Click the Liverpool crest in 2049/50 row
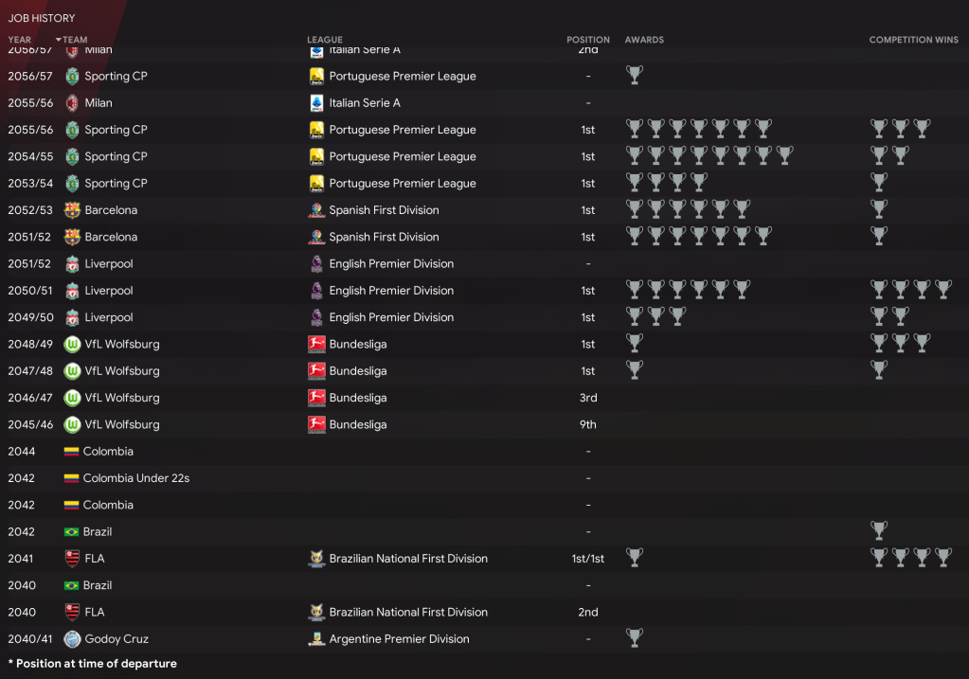The width and height of the screenshot is (969, 679). (x=72, y=317)
